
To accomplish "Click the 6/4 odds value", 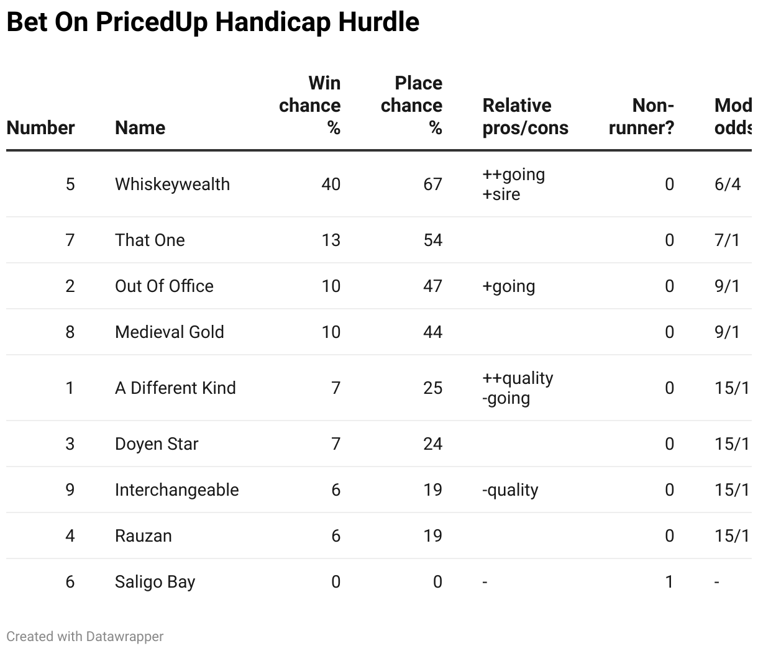I will click(x=728, y=184).
